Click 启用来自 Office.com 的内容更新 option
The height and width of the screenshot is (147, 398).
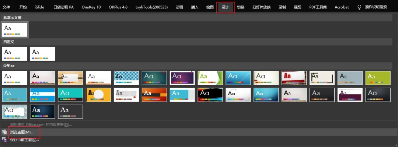(41, 124)
